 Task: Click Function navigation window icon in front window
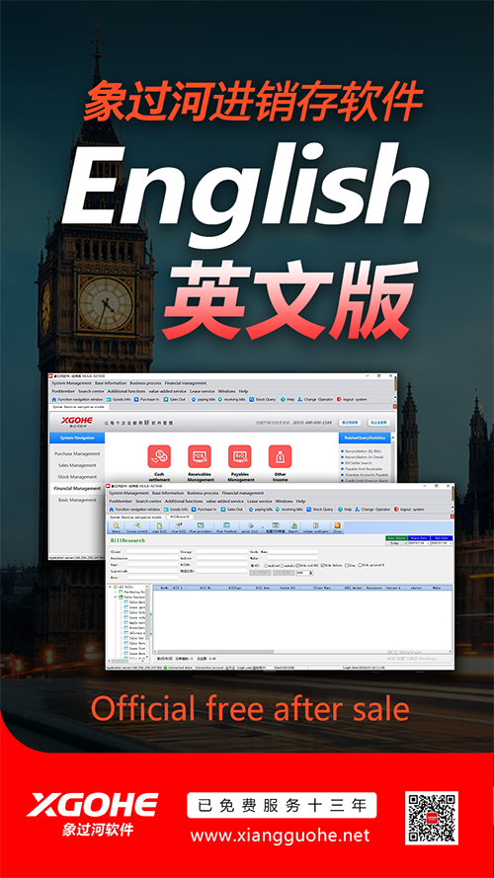tap(111, 509)
